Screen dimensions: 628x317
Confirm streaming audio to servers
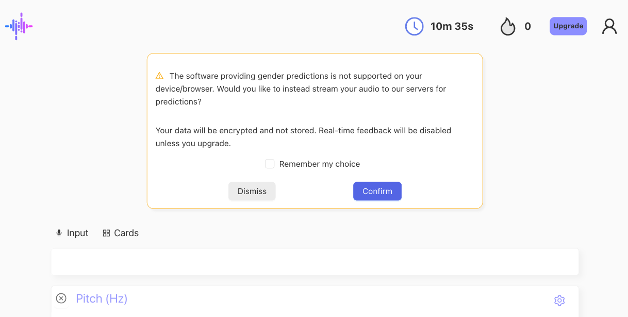coord(377,191)
